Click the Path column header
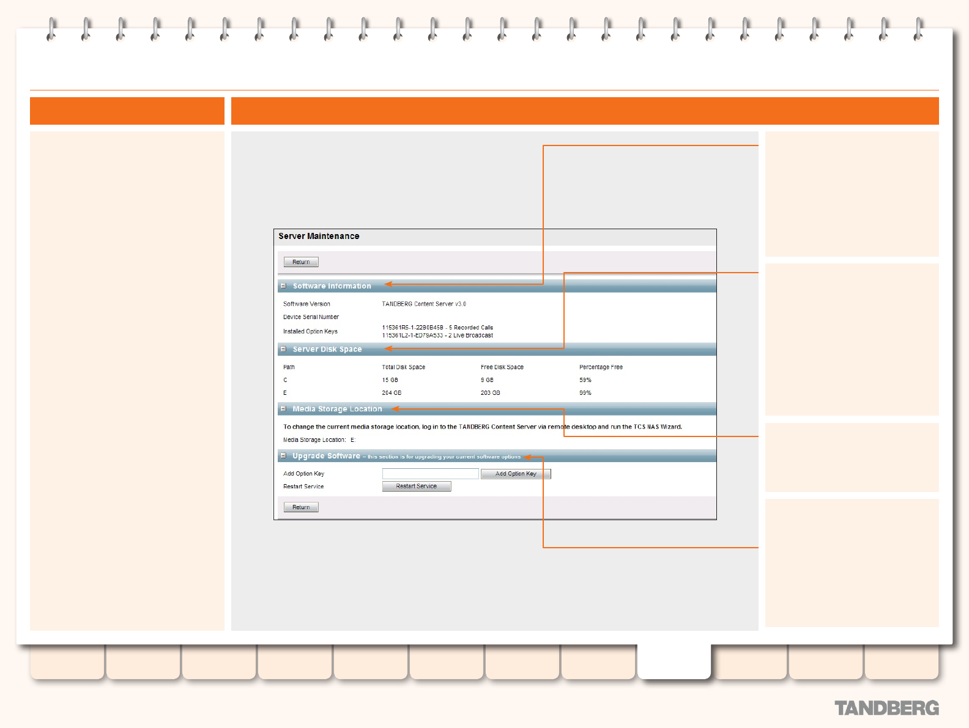 click(289, 367)
